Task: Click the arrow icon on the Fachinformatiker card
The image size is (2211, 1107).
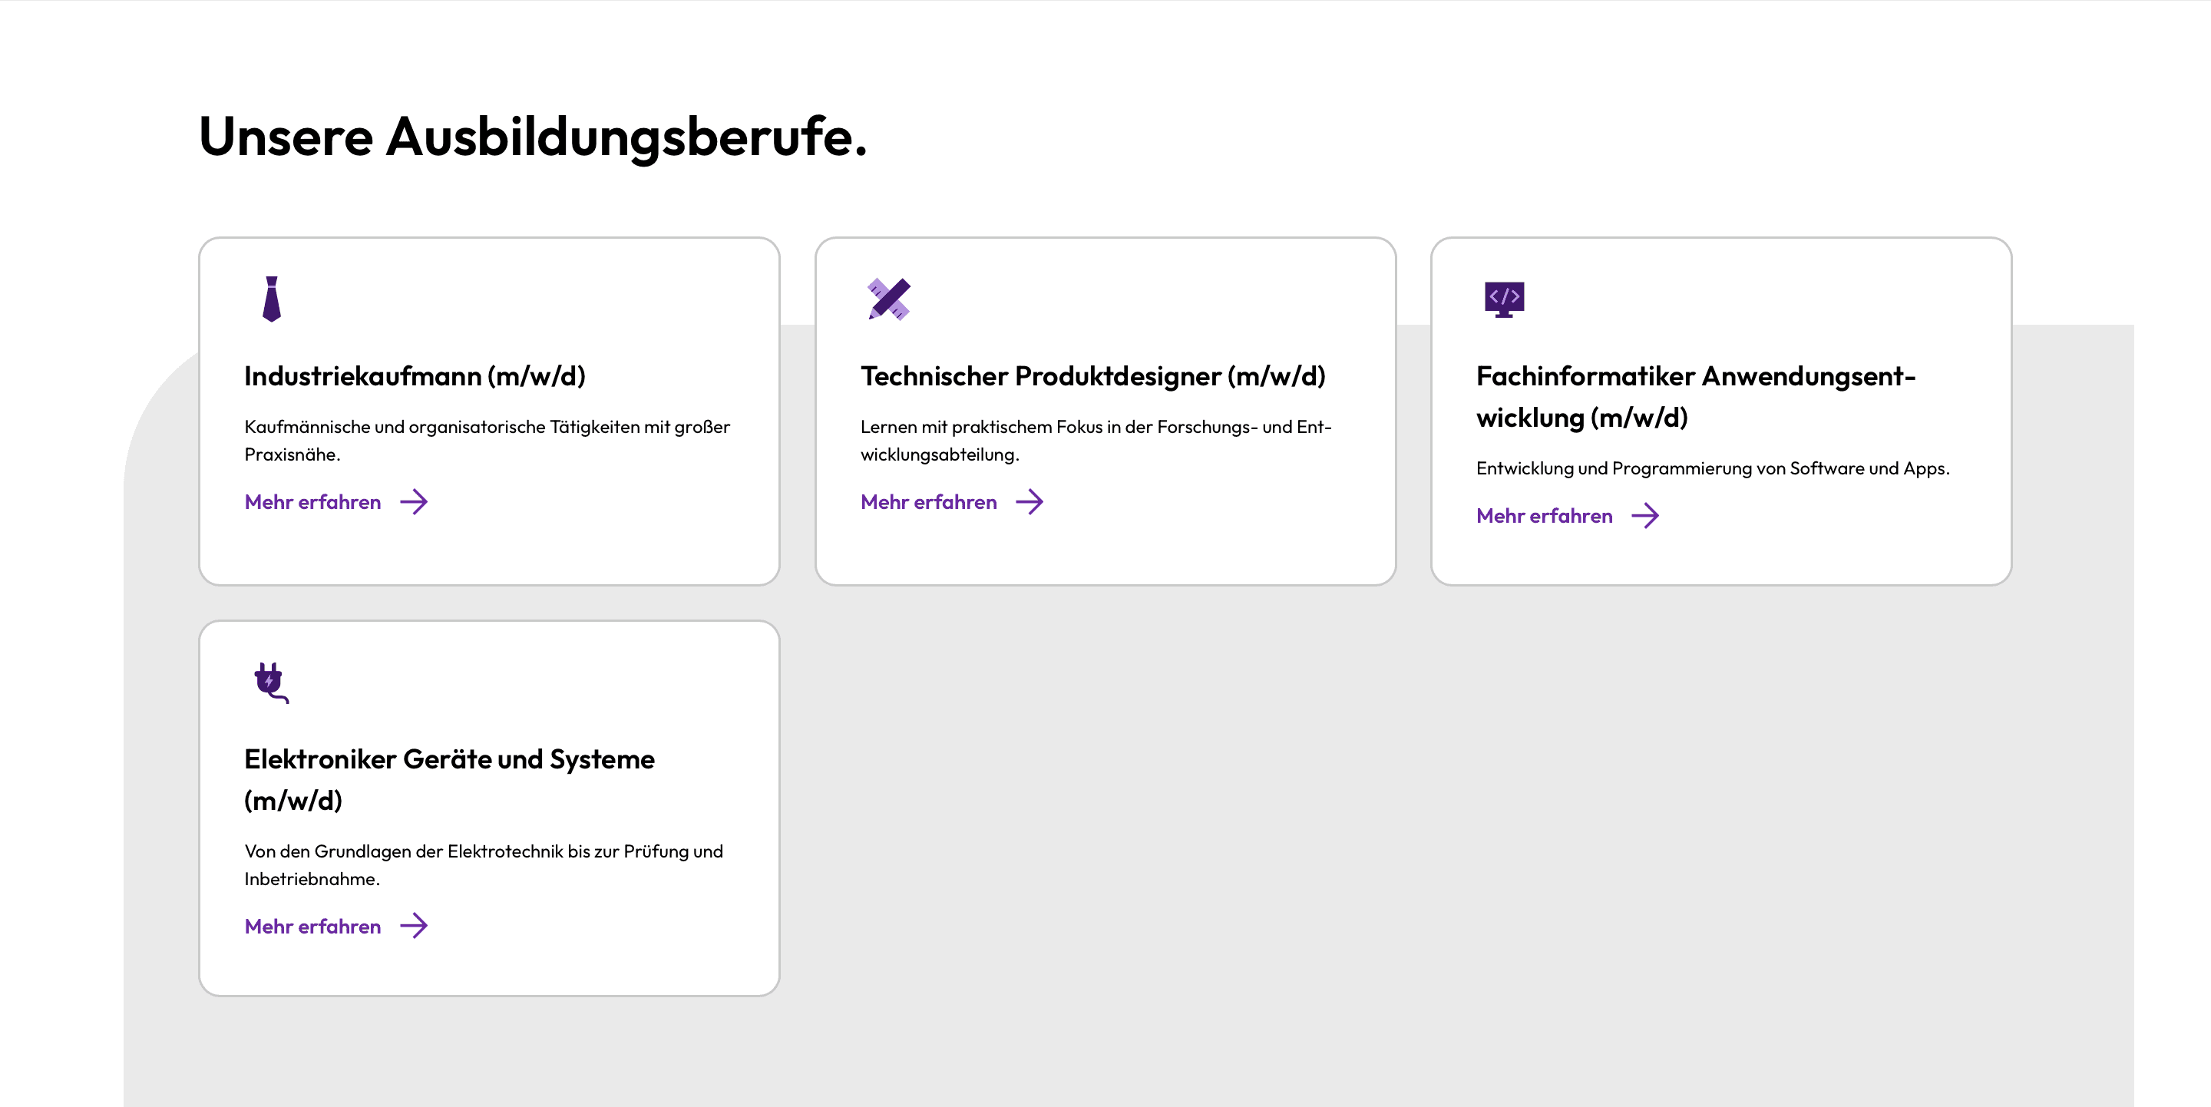Action: 1647,516
